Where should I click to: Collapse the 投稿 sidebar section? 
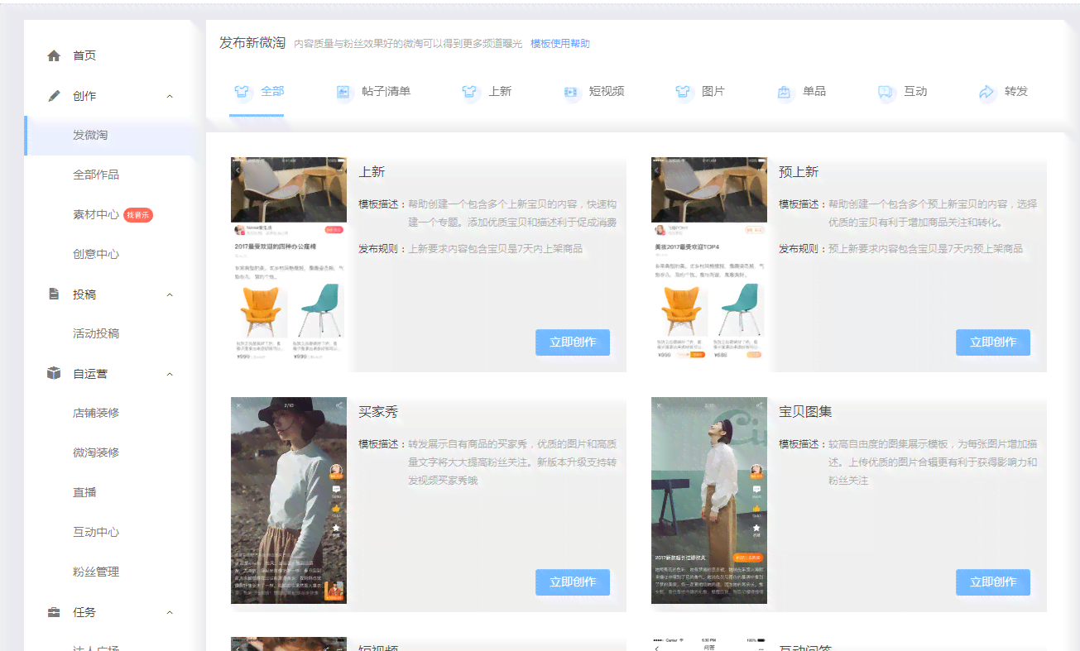pyautogui.click(x=170, y=294)
